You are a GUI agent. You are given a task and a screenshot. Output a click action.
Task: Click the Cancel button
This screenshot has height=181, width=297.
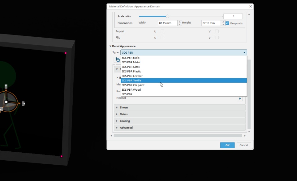click(x=243, y=145)
